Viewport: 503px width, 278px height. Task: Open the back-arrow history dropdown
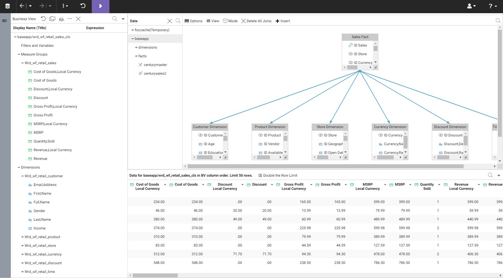pos(30,6)
